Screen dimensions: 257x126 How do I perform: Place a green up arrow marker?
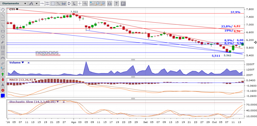pyautogui.click(x=3, y=74)
